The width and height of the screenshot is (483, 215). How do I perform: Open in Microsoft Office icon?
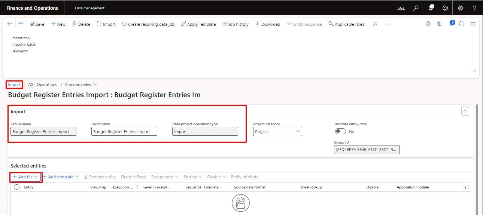(x=440, y=24)
